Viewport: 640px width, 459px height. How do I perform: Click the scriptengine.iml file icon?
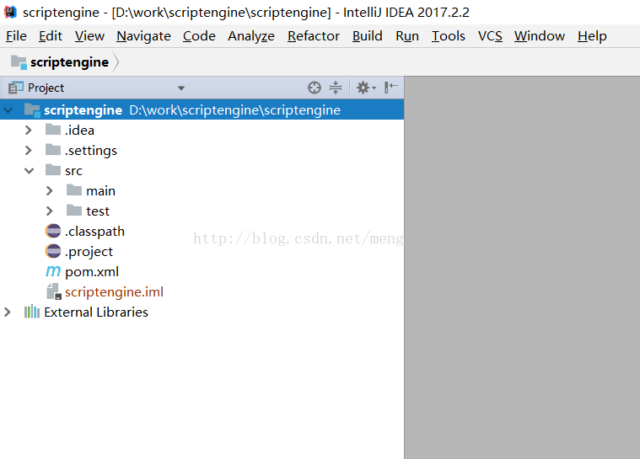coord(53,291)
